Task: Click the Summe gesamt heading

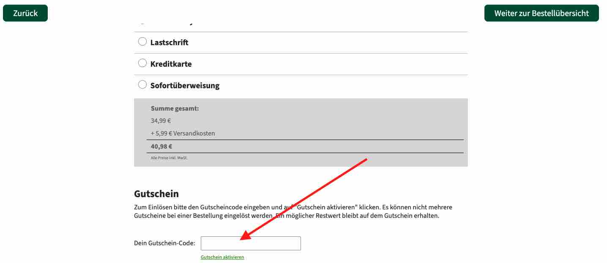Action: (x=175, y=108)
